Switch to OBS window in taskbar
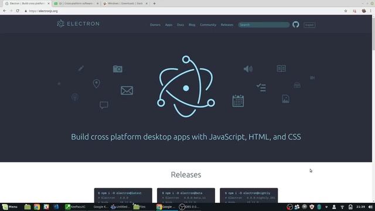 point(189,207)
